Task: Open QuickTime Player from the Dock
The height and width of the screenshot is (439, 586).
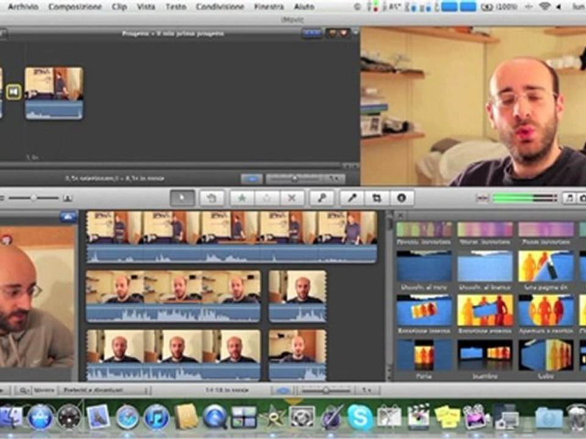Action: [x=214, y=417]
